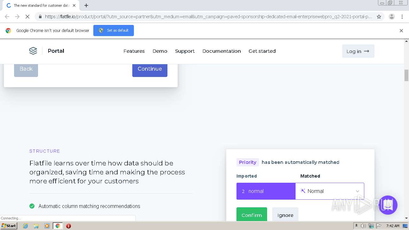Image resolution: width=409 pixels, height=230 pixels.
Task: Click the network icon in system tray
Action: pyautogui.click(x=371, y=226)
